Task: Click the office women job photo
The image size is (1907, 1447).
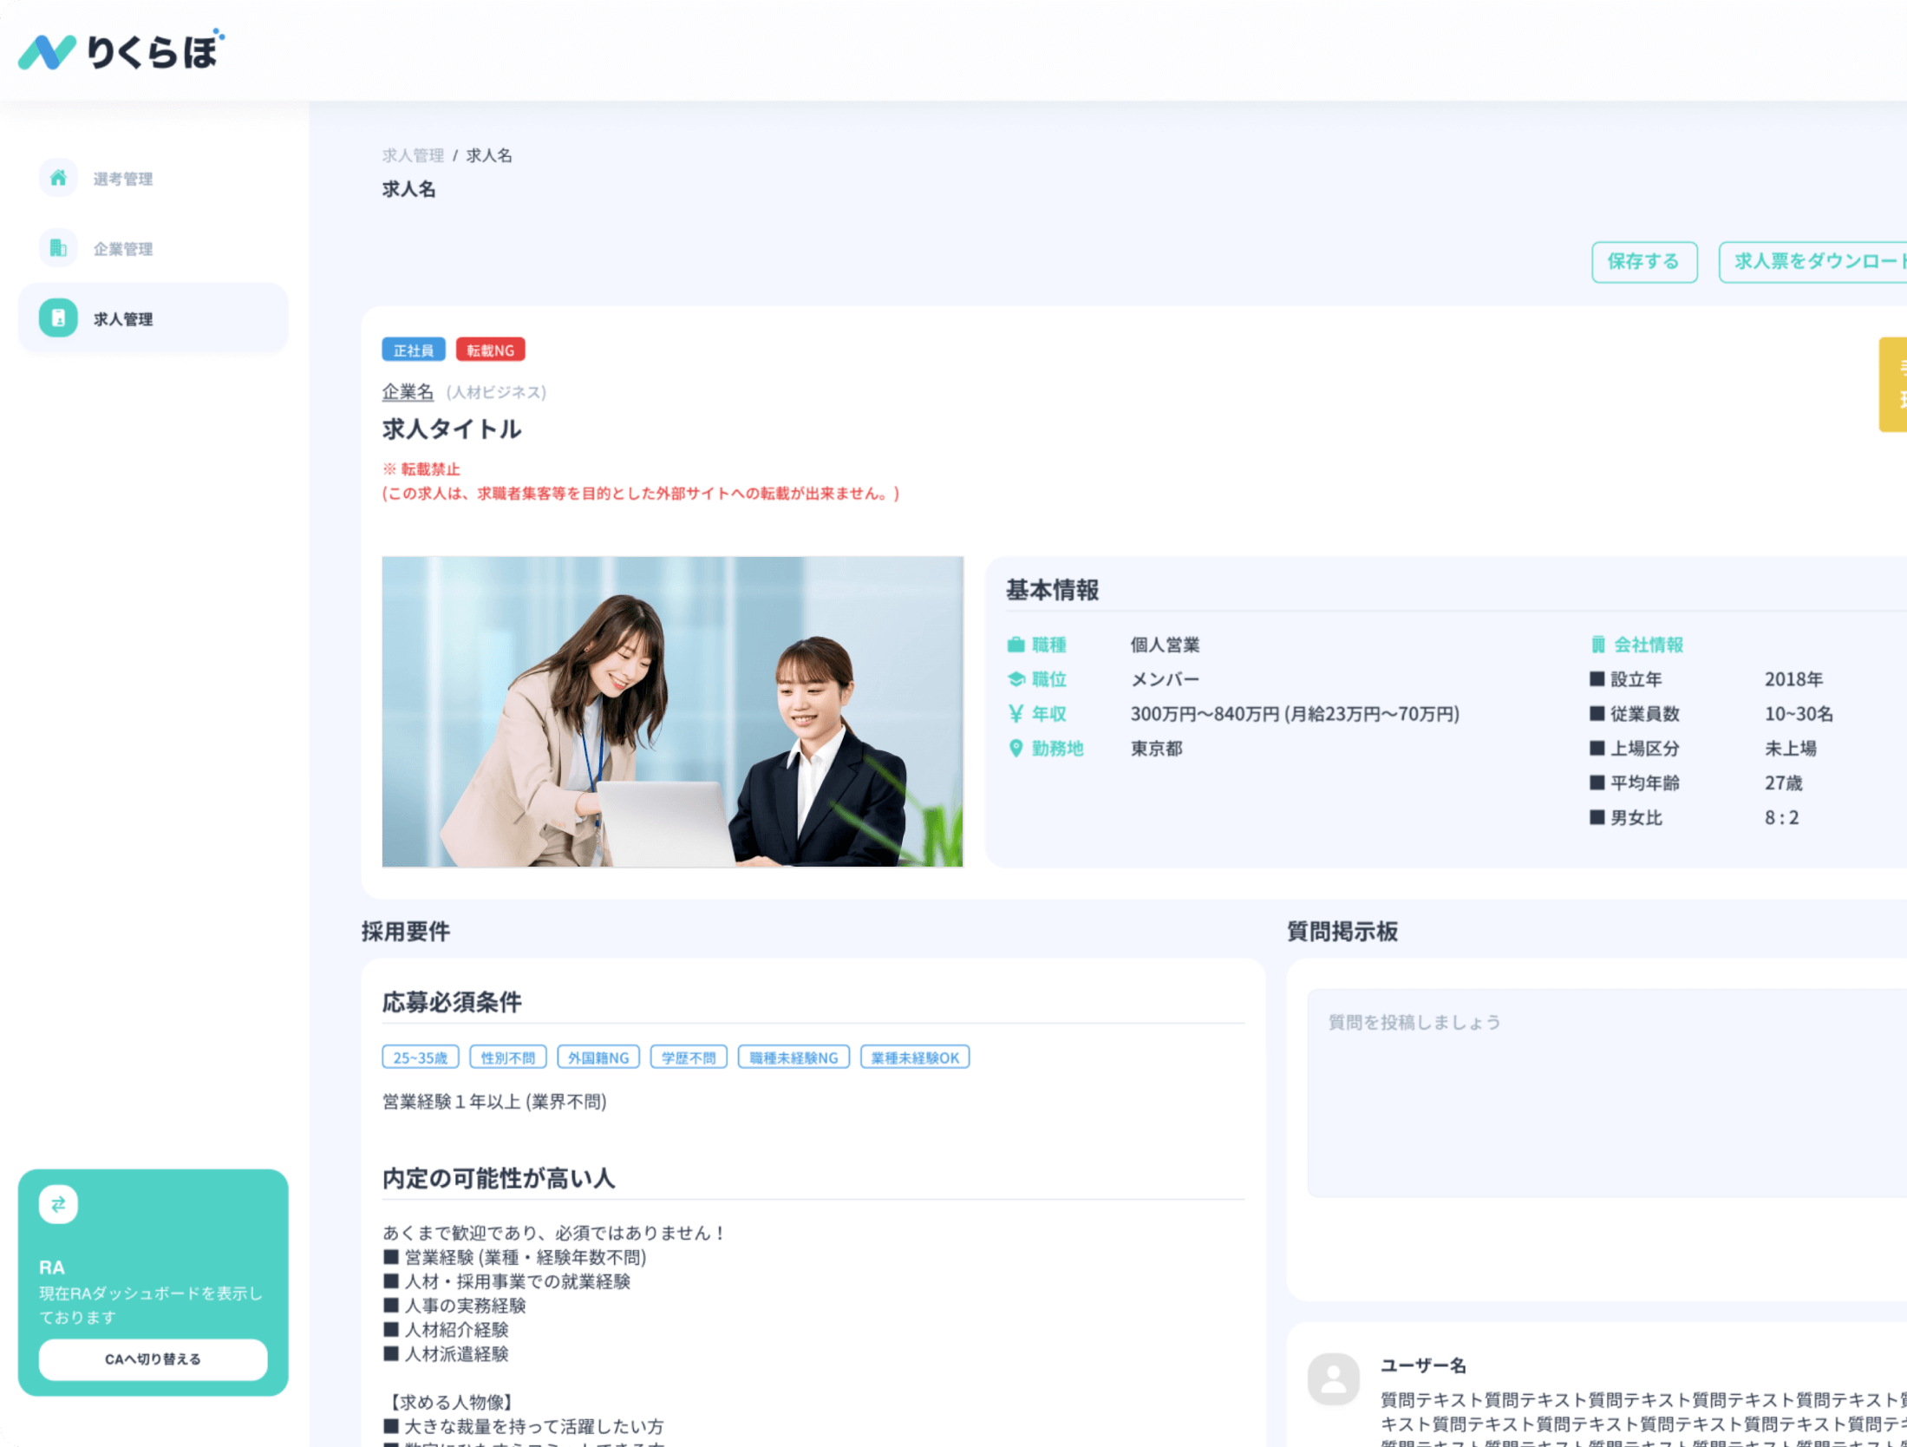Action: [x=672, y=711]
